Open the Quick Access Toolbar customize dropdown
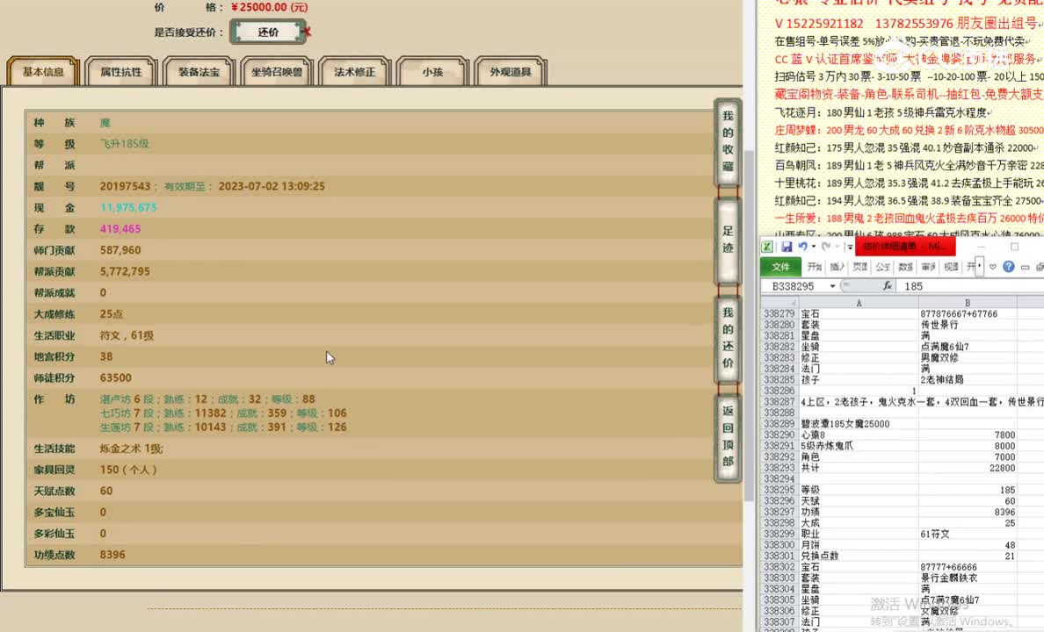Viewport: 1044px width, 632px height. pos(848,247)
